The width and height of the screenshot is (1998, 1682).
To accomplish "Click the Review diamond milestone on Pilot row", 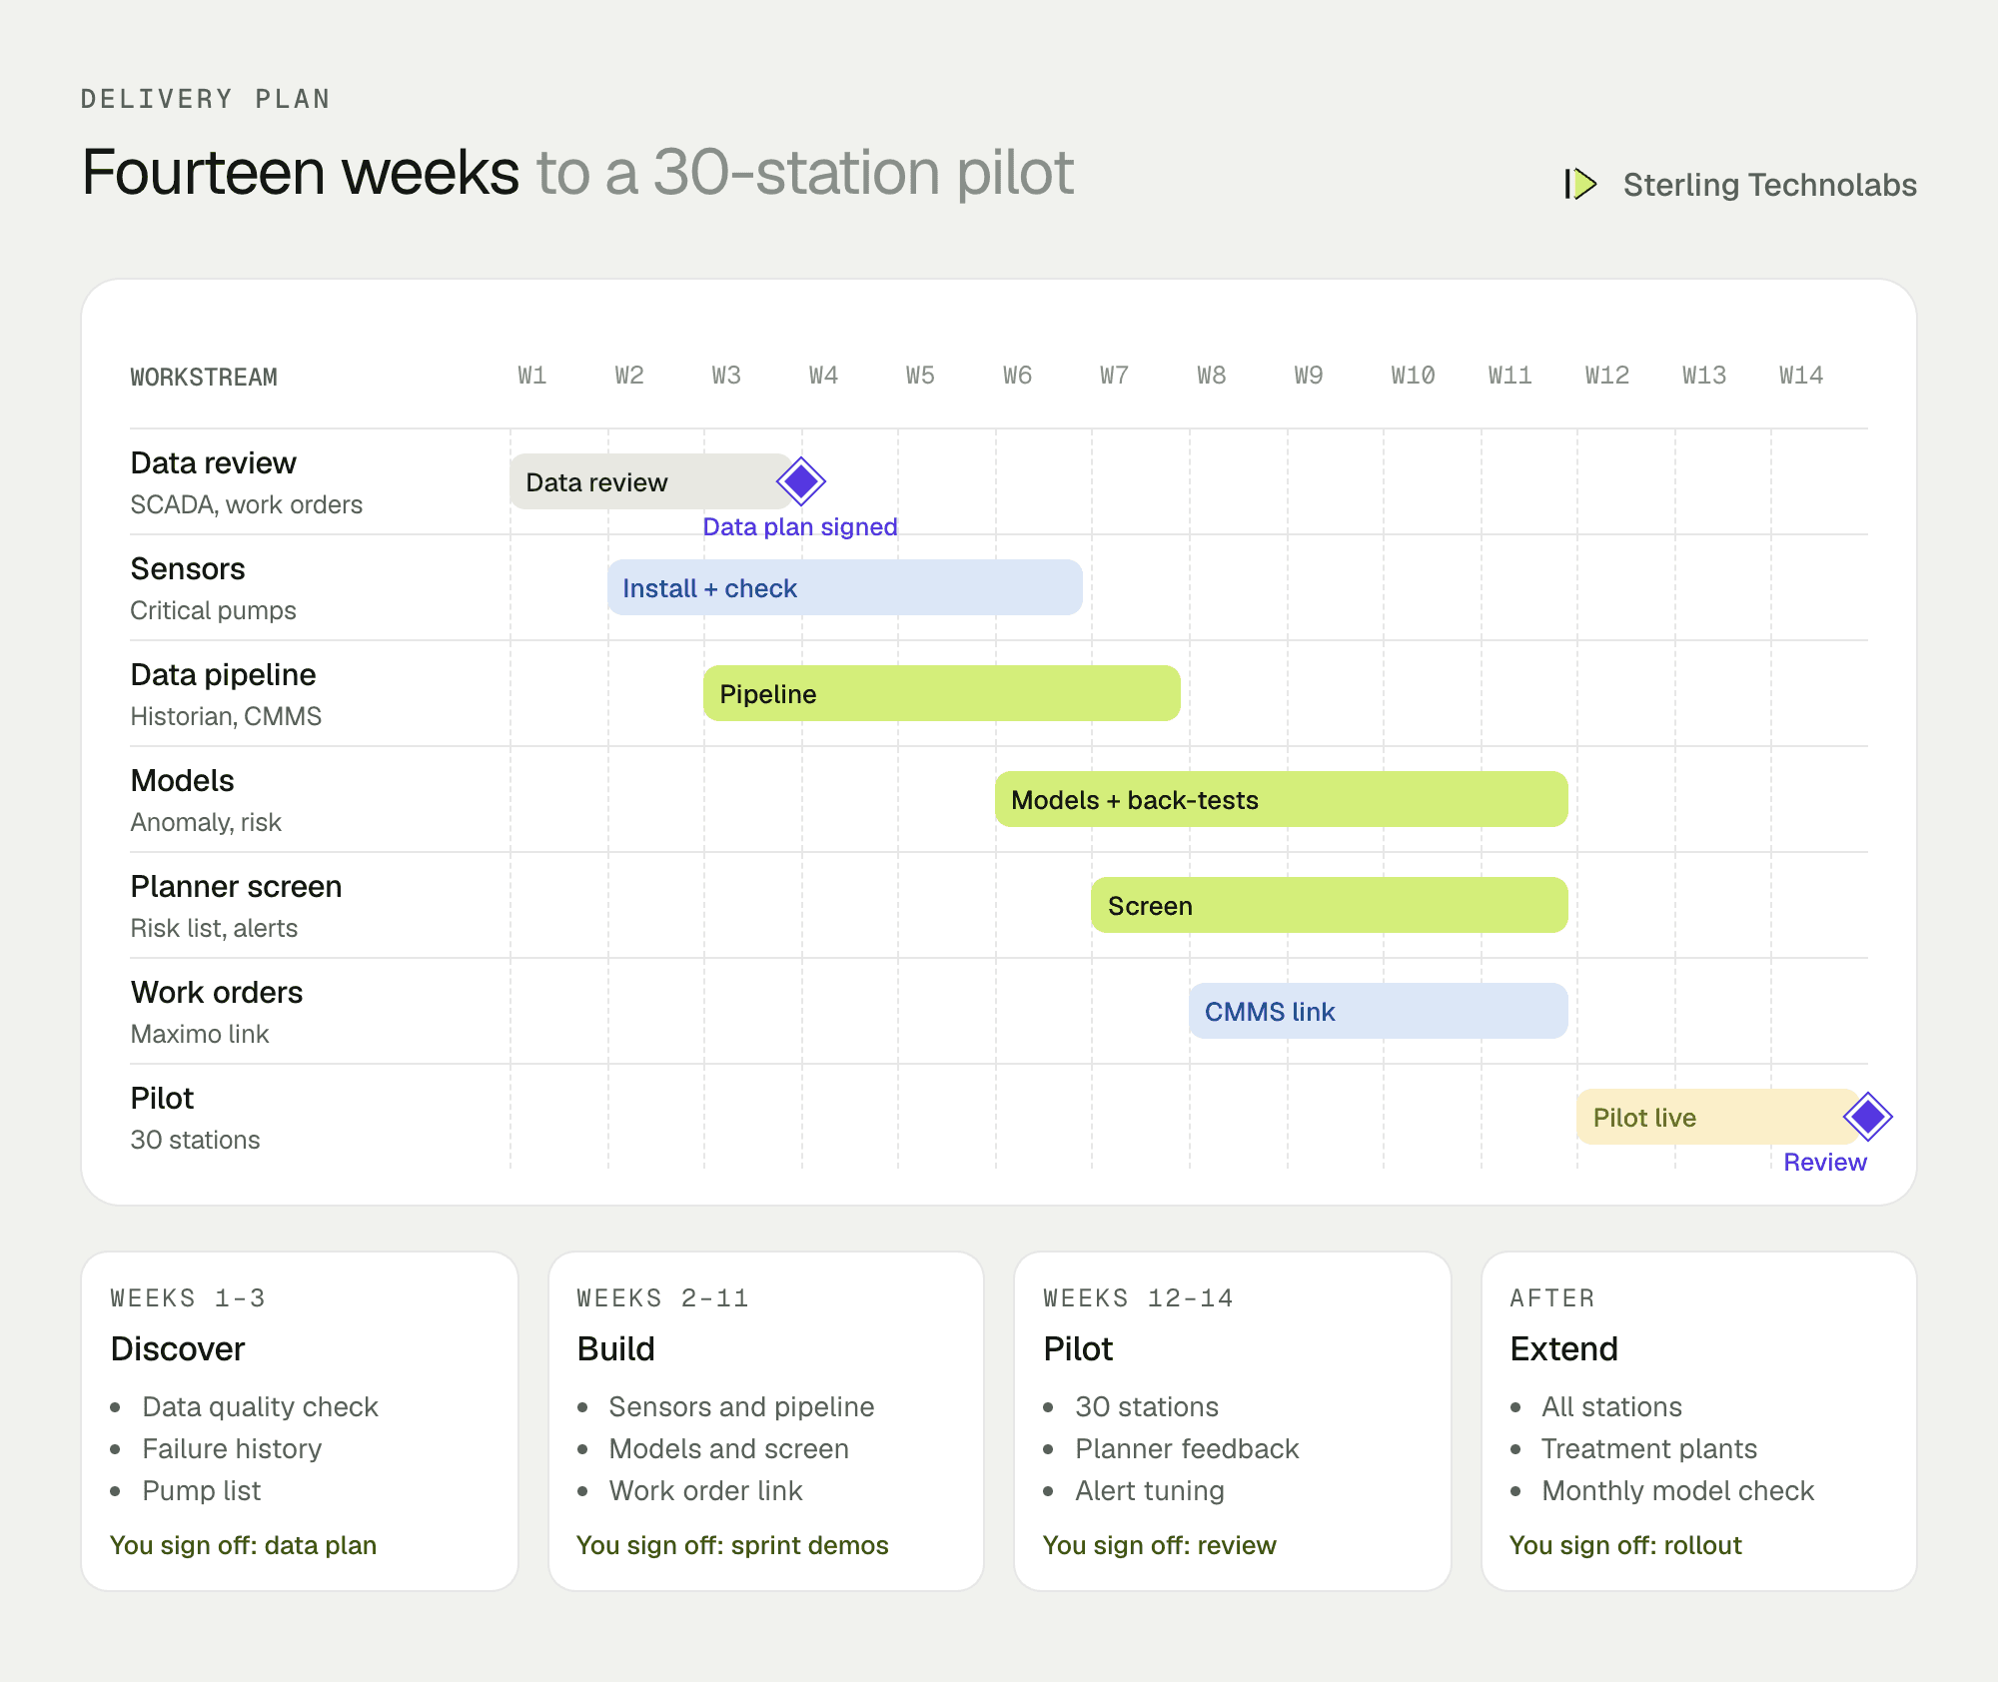I will coord(1867,1117).
